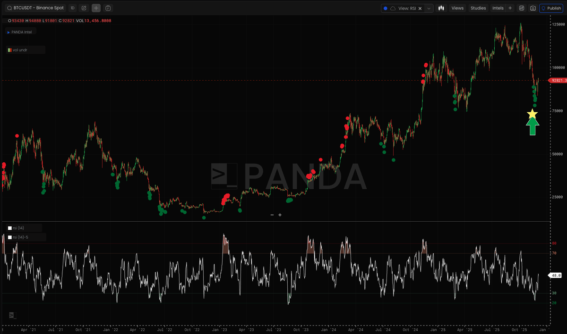Click the cloud sync icon in view box
The height and width of the screenshot is (334, 567).
coord(393,8)
